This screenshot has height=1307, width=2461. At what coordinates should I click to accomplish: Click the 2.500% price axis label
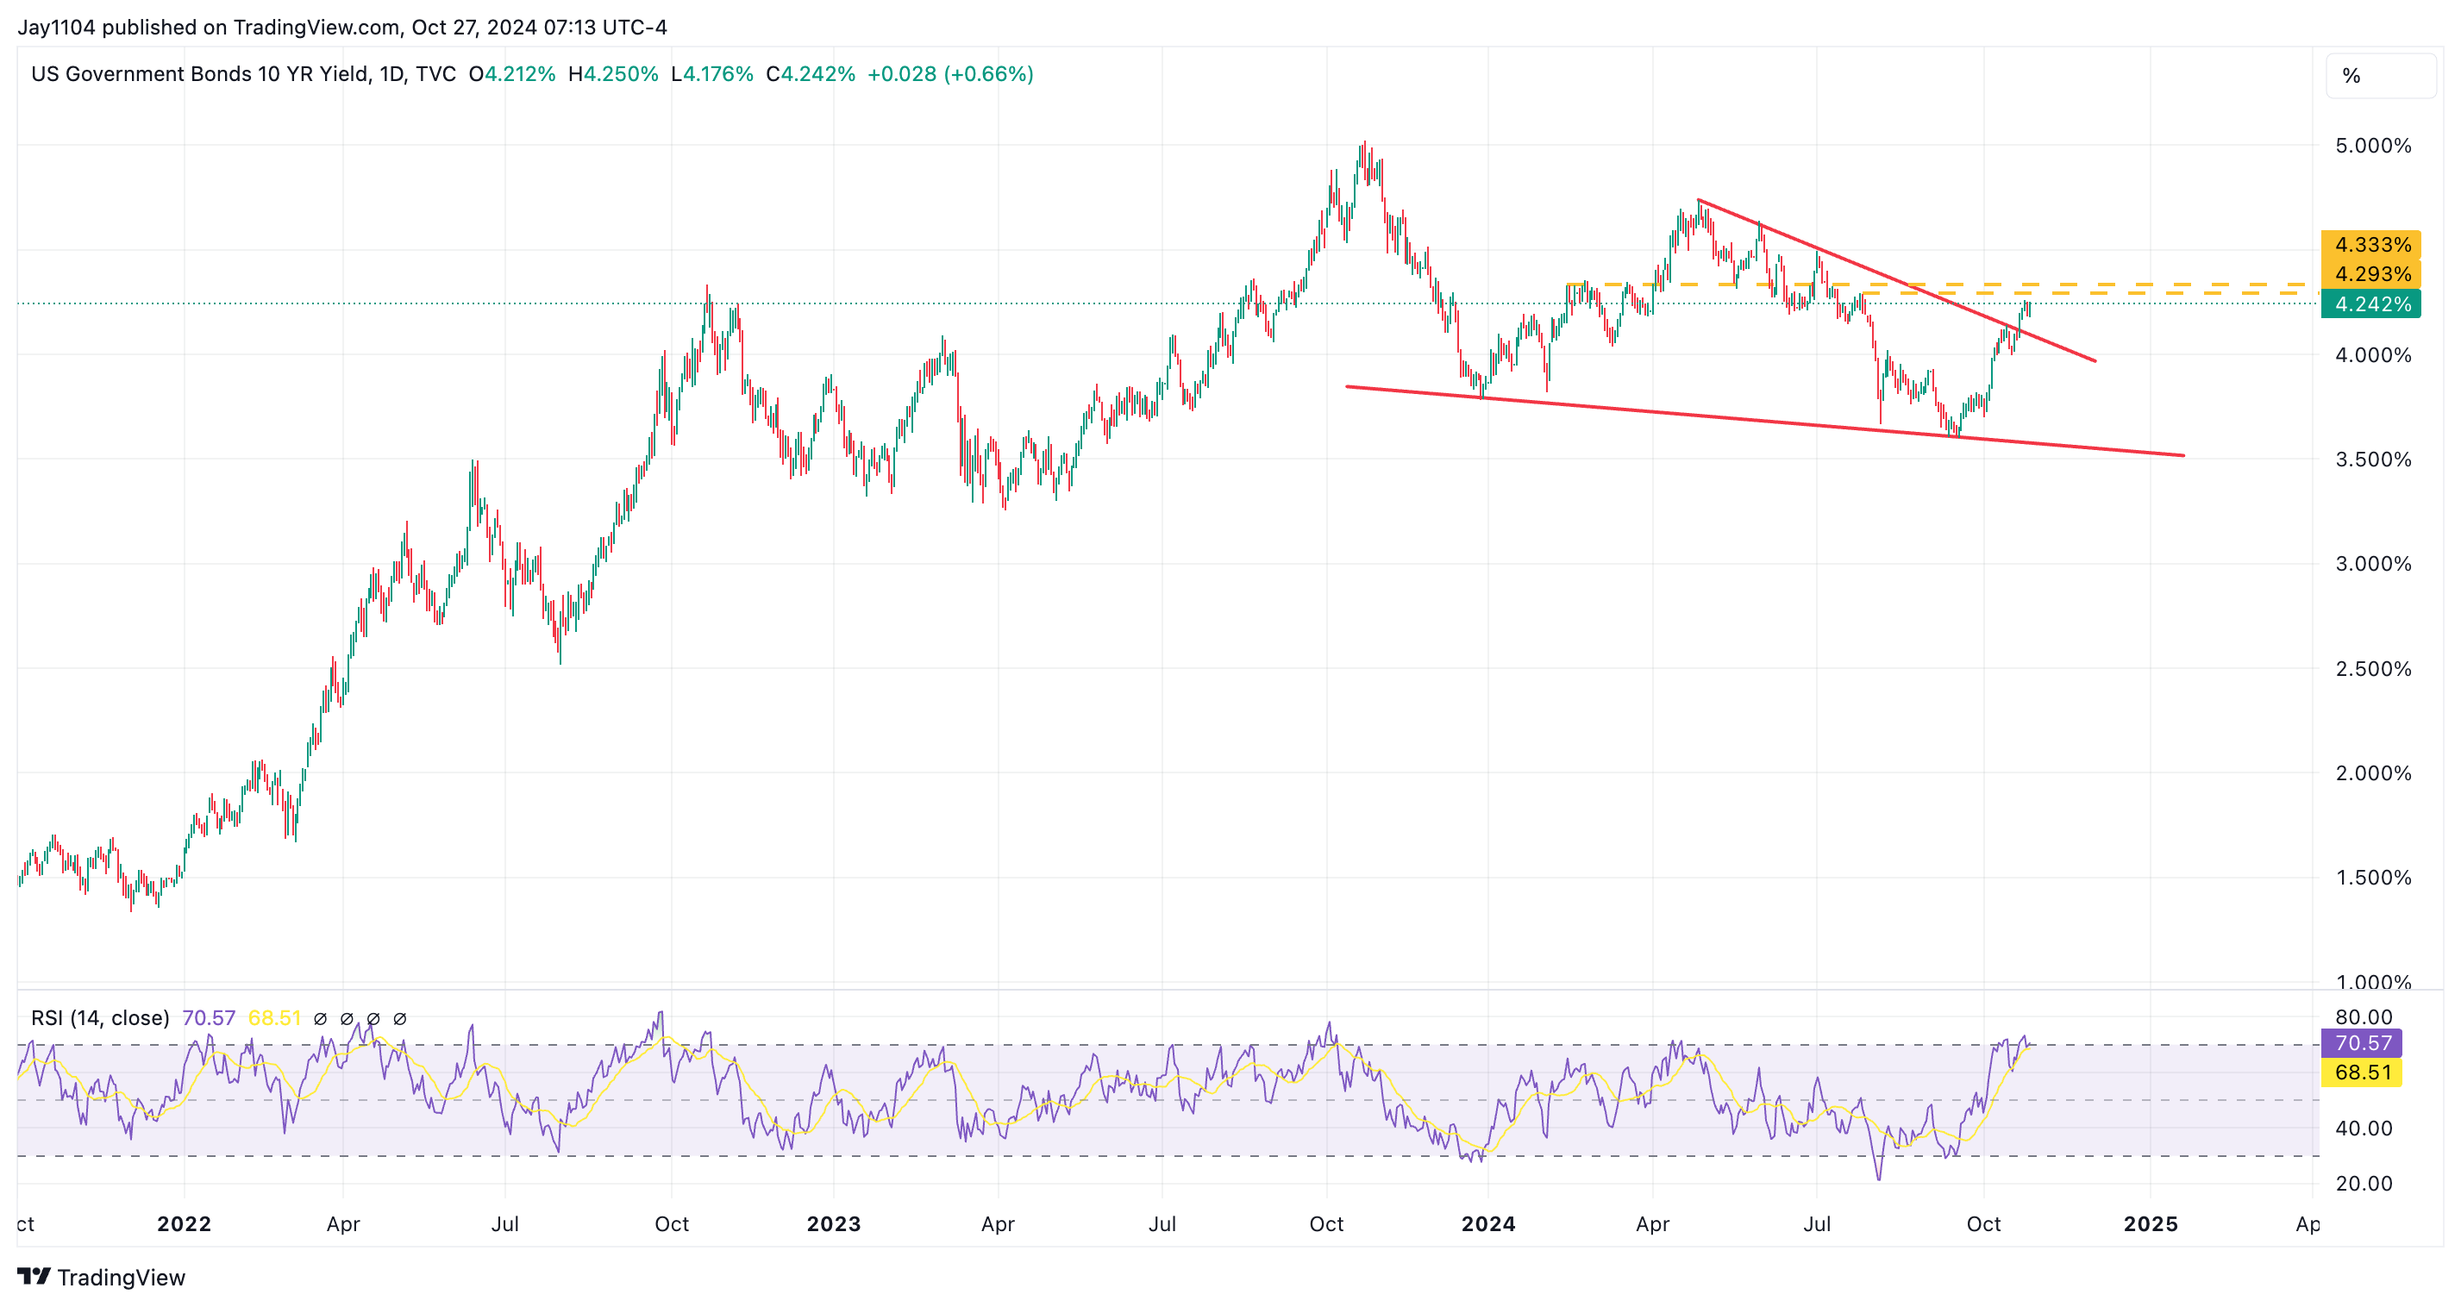[x=2373, y=668]
